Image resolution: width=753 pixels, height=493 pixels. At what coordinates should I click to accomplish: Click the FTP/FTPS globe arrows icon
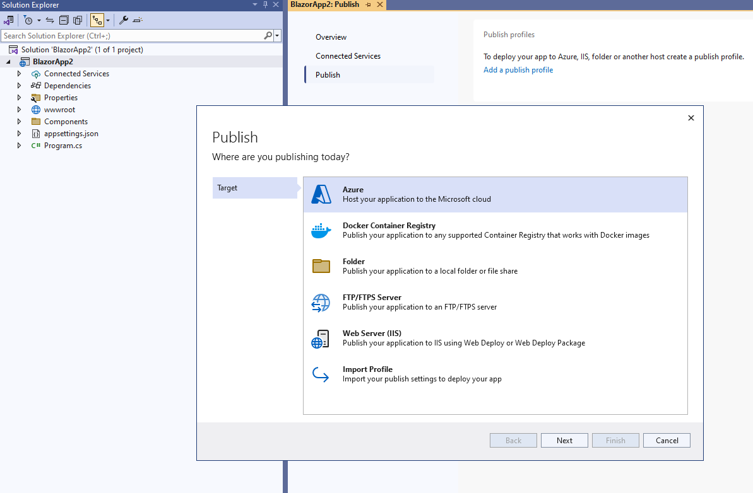pyautogui.click(x=321, y=303)
